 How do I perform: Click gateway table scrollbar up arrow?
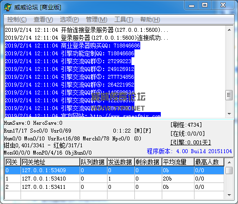tap(229, 162)
